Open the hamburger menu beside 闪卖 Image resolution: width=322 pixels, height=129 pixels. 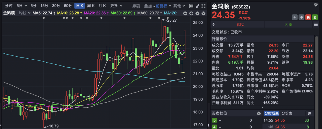(x=316, y=24)
